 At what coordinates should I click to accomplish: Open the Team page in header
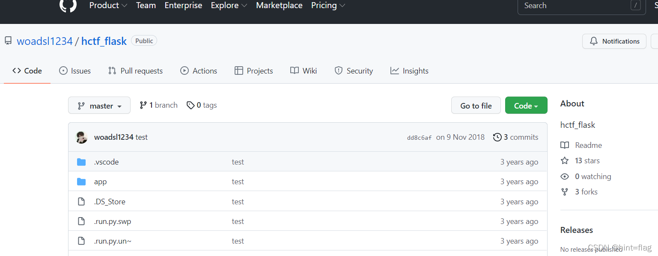point(146,6)
